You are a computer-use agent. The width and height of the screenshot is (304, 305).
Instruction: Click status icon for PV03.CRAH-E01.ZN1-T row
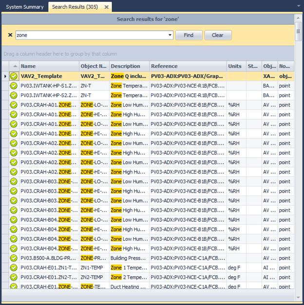[14, 268]
